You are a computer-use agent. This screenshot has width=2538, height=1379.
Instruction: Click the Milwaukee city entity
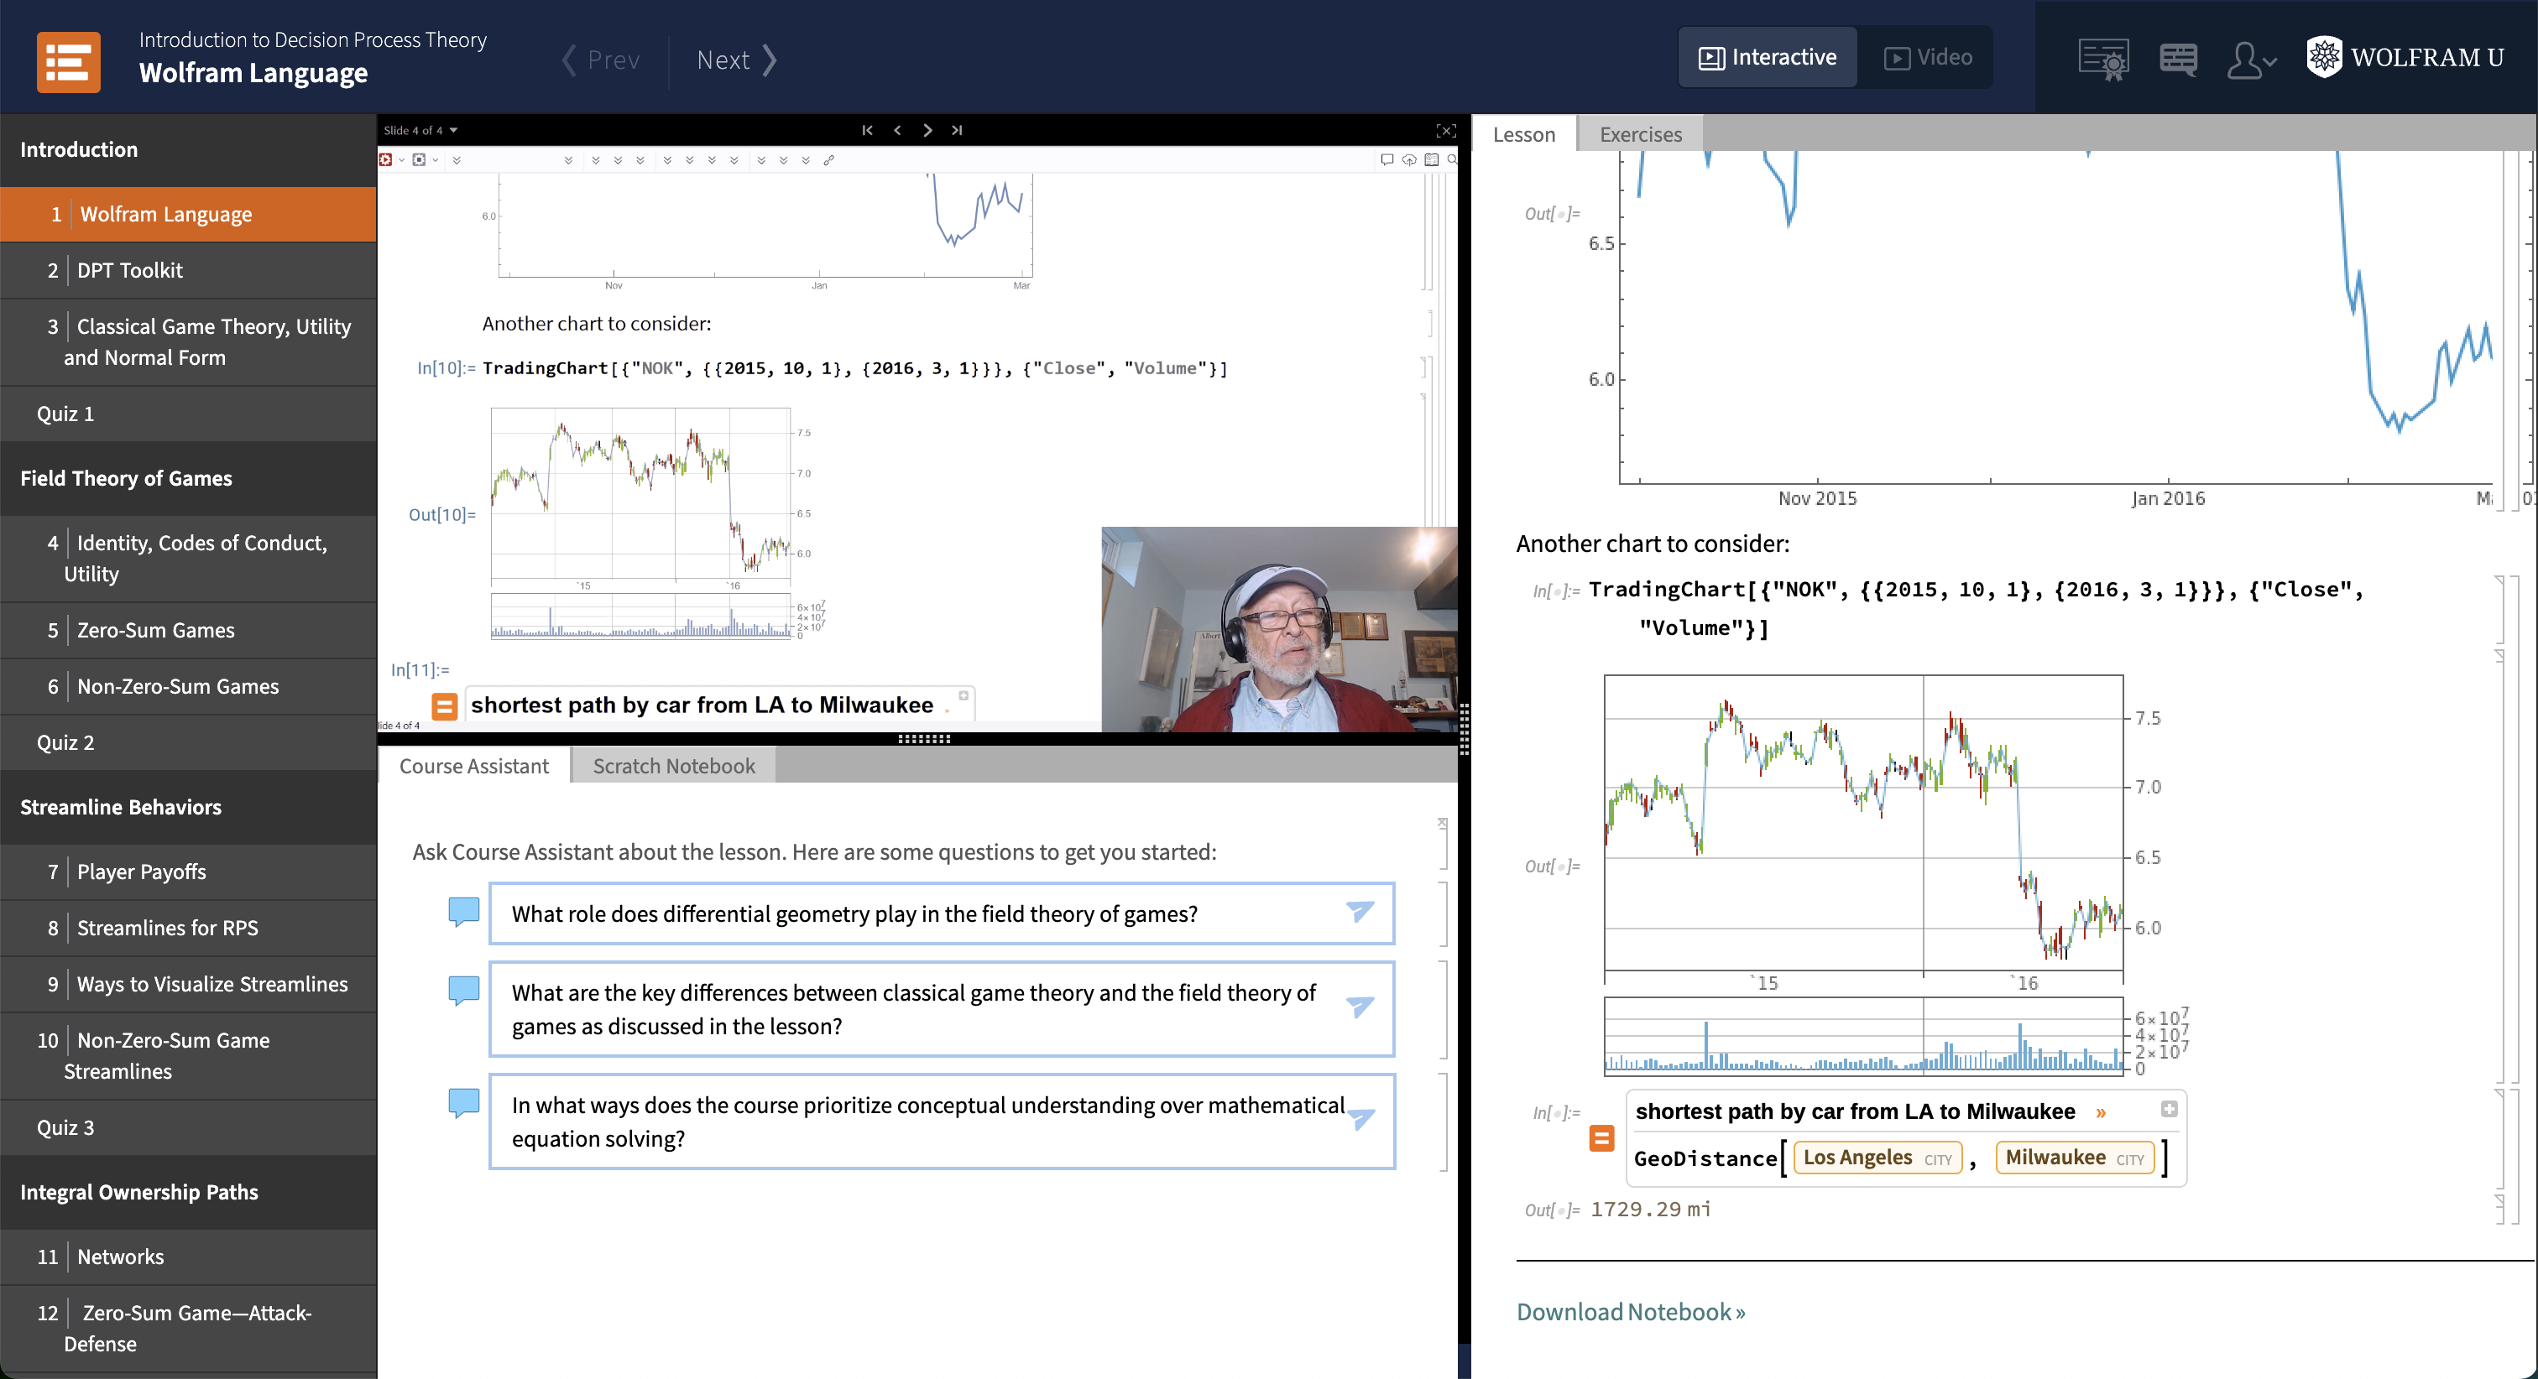point(2075,1158)
